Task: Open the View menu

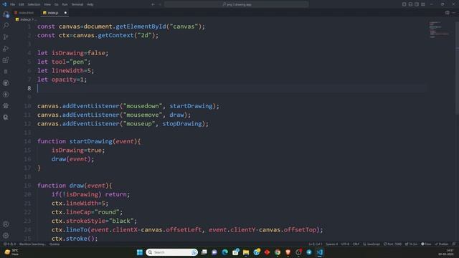Action: [x=47, y=4]
